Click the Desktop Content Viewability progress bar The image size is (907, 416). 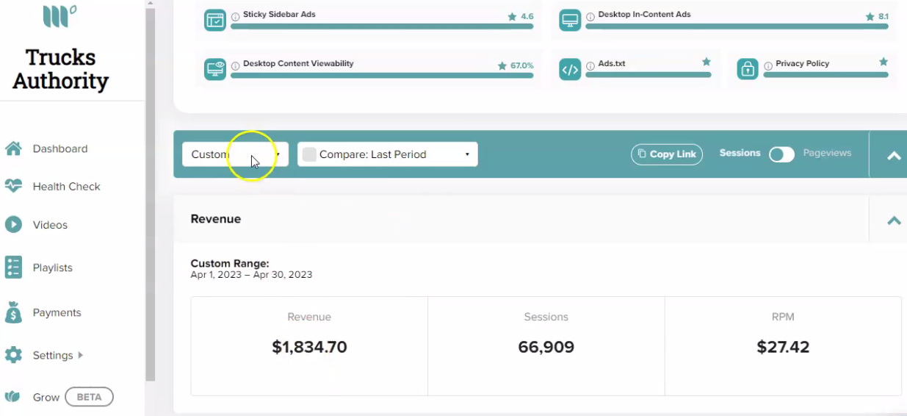click(382, 75)
